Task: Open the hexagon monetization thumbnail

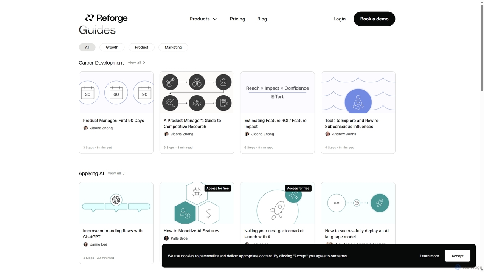Action: coord(197,203)
